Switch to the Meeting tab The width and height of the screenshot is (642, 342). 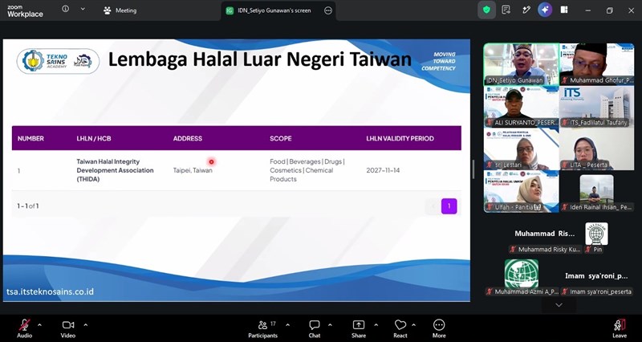(120, 10)
